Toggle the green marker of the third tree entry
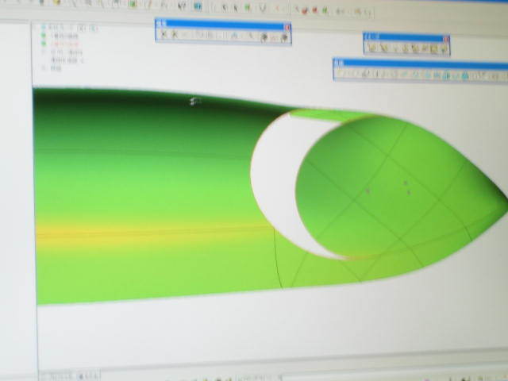This screenshot has width=508, height=381. (44, 44)
